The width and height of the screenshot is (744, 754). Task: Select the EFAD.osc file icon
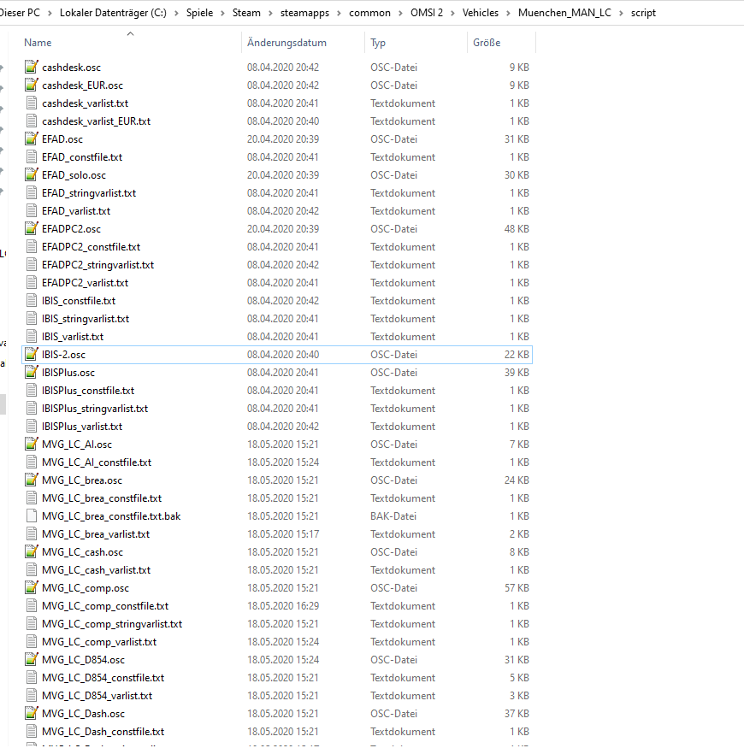pyautogui.click(x=32, y=138)
